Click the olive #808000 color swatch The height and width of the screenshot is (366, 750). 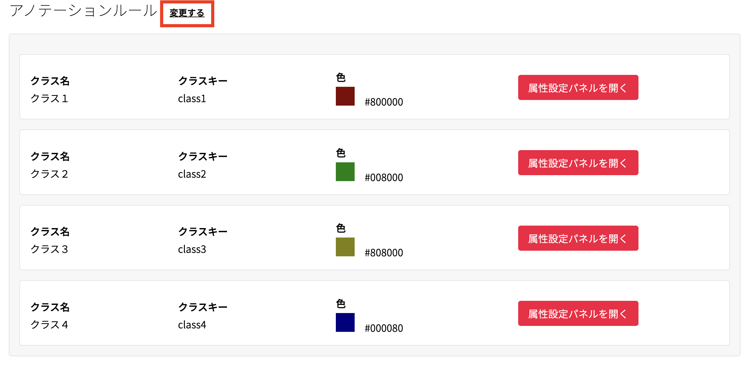coord(345,247)
